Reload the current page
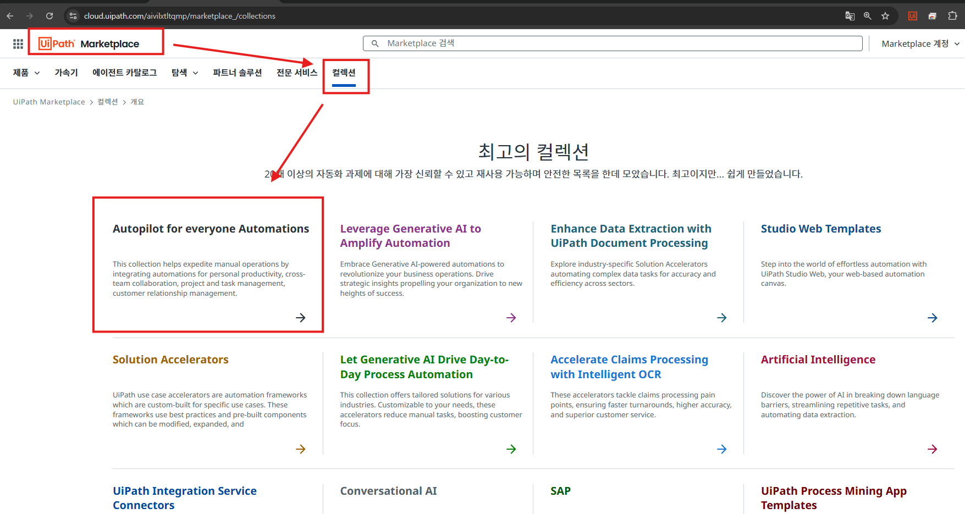The width and height of the screenshot is (965, 514). click(x=49, y=16)
